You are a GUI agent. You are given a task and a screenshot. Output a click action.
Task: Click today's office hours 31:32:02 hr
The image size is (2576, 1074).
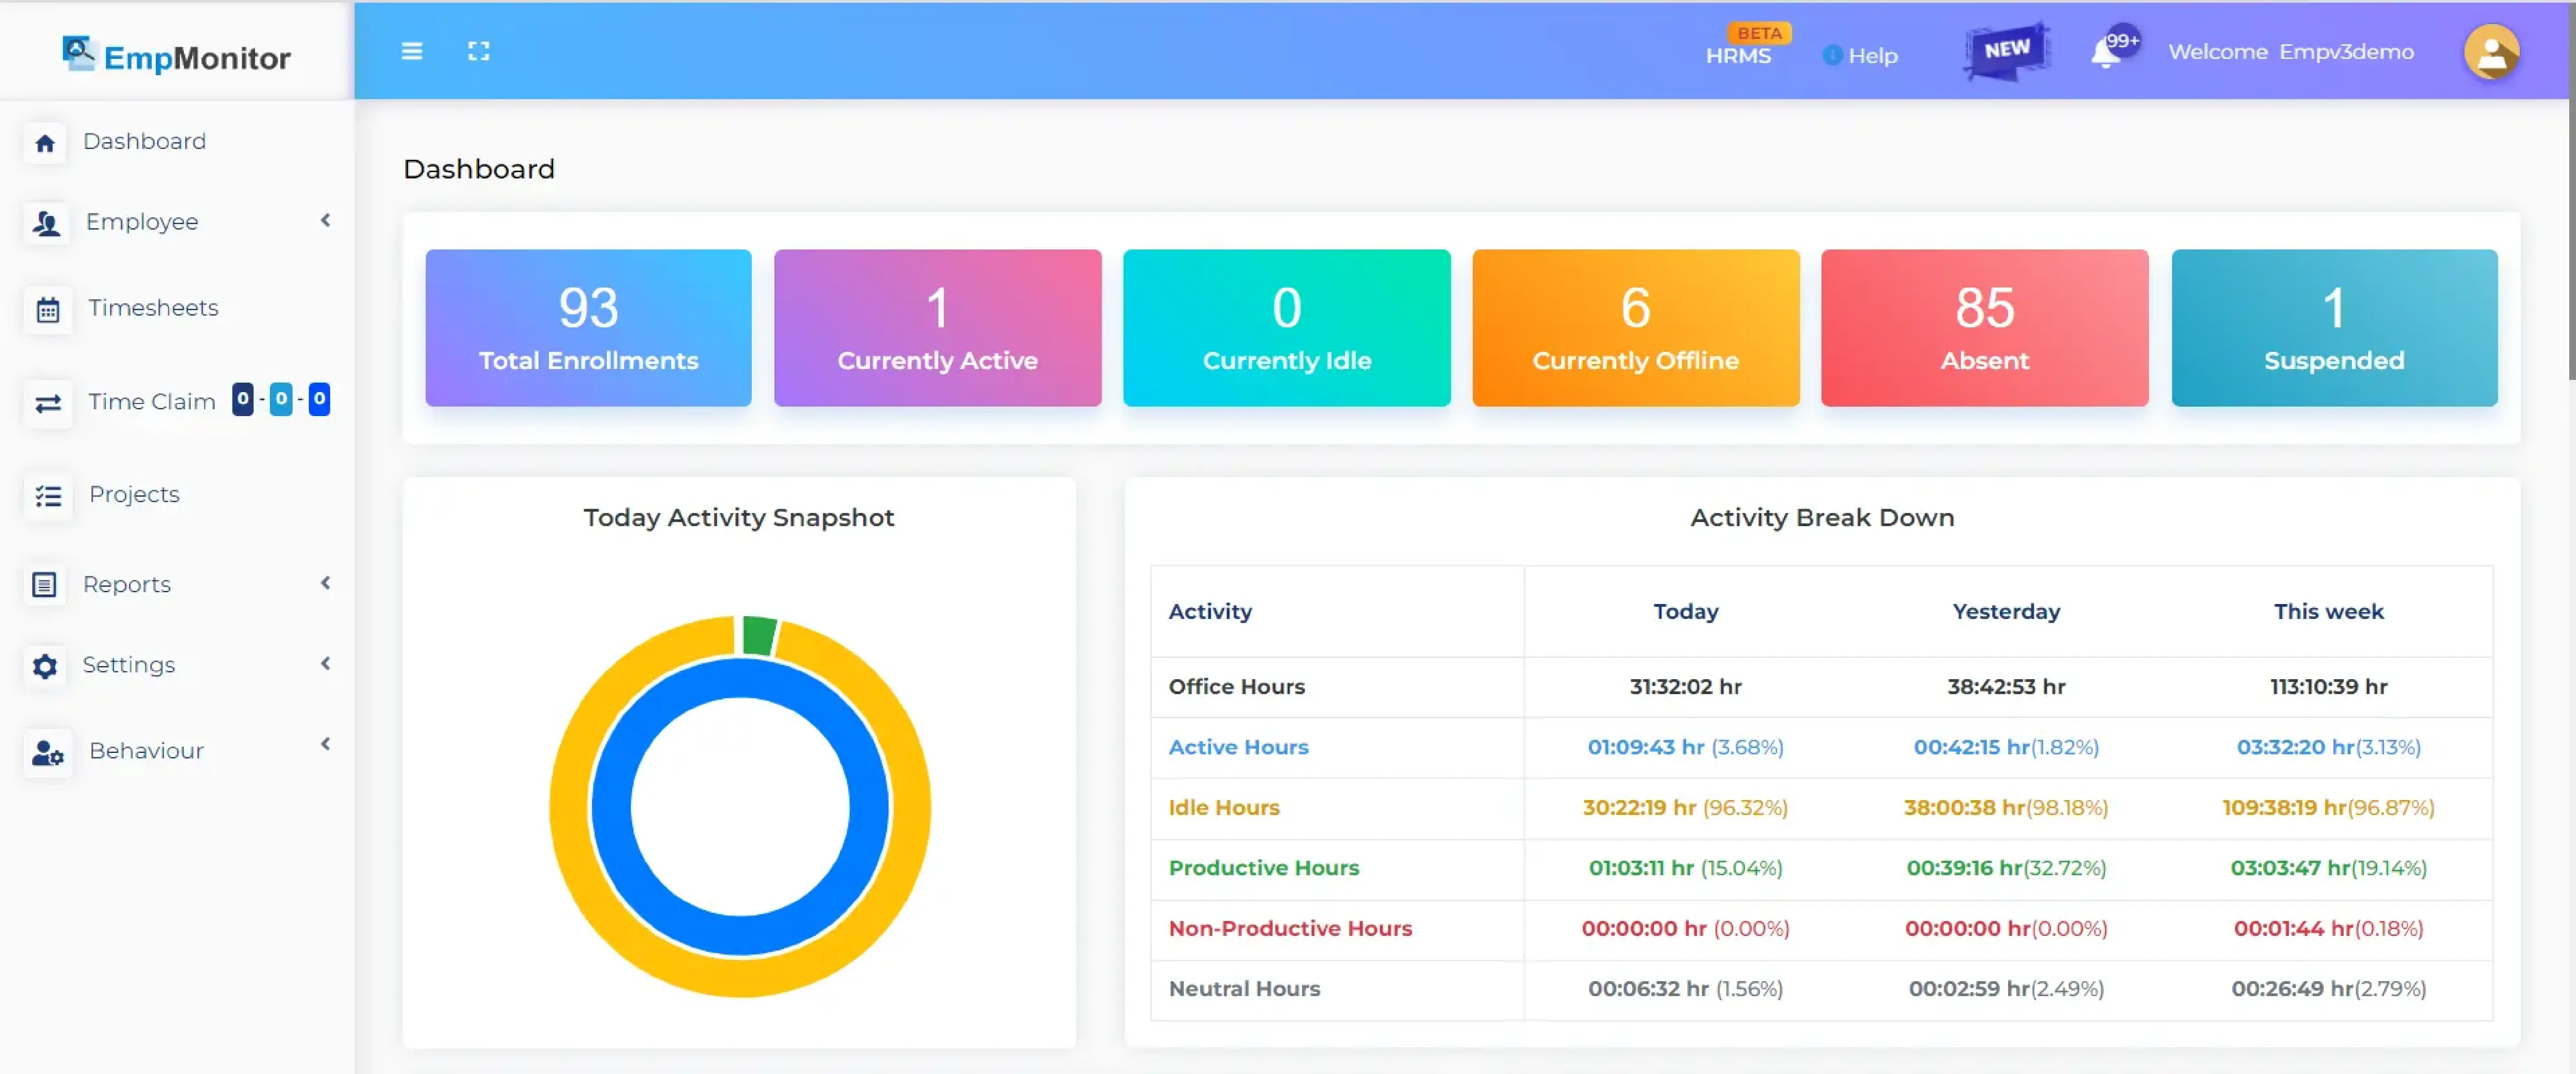[x=1685, y=687]
